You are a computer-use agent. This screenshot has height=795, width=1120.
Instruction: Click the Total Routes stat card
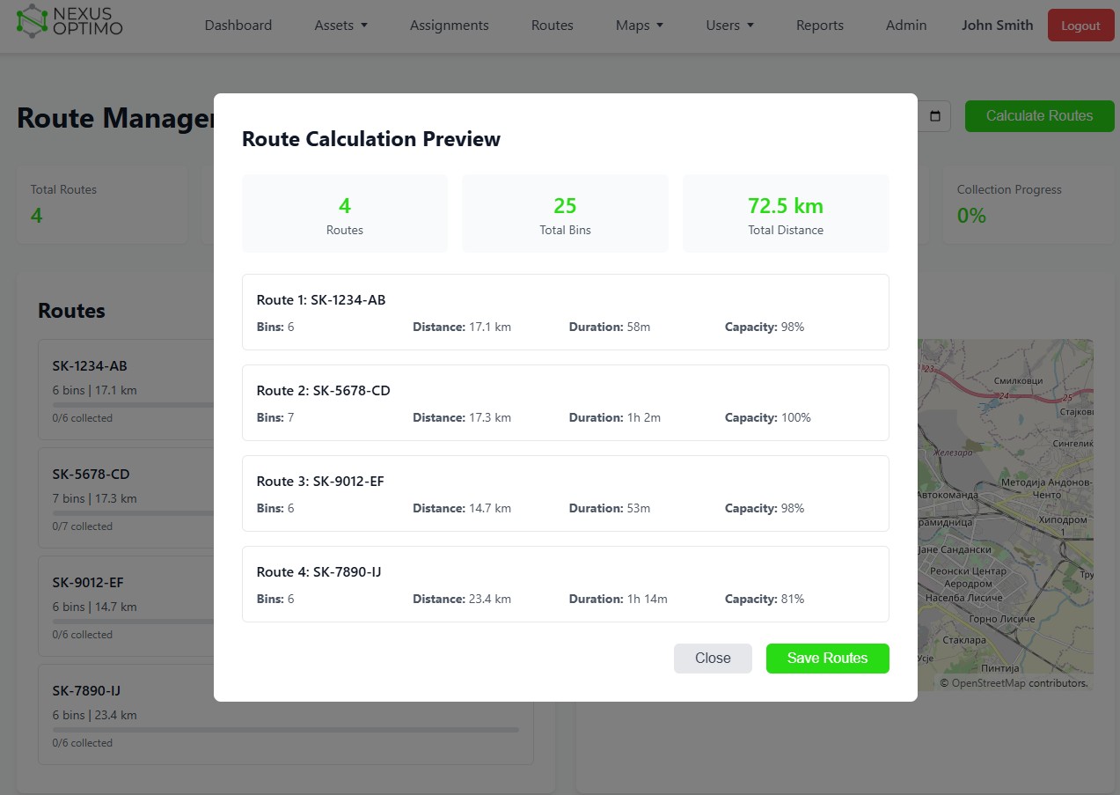tap(102, 205)
